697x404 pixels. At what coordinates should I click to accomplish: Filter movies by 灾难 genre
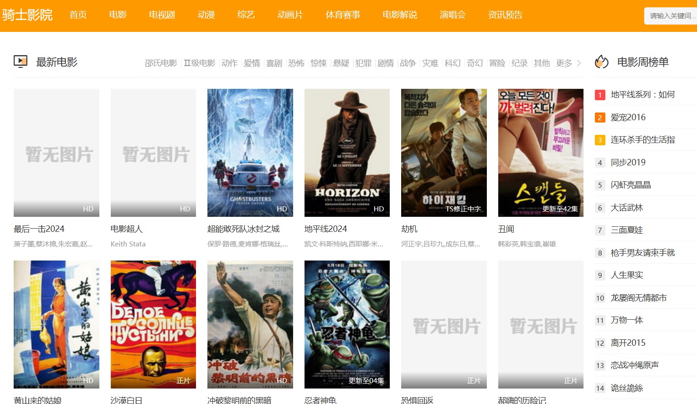pyautogui.click(x=430, y=63)
